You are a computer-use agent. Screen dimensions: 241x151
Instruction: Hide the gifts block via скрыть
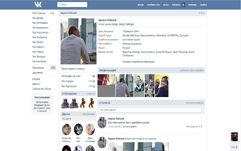click(91, 94)
